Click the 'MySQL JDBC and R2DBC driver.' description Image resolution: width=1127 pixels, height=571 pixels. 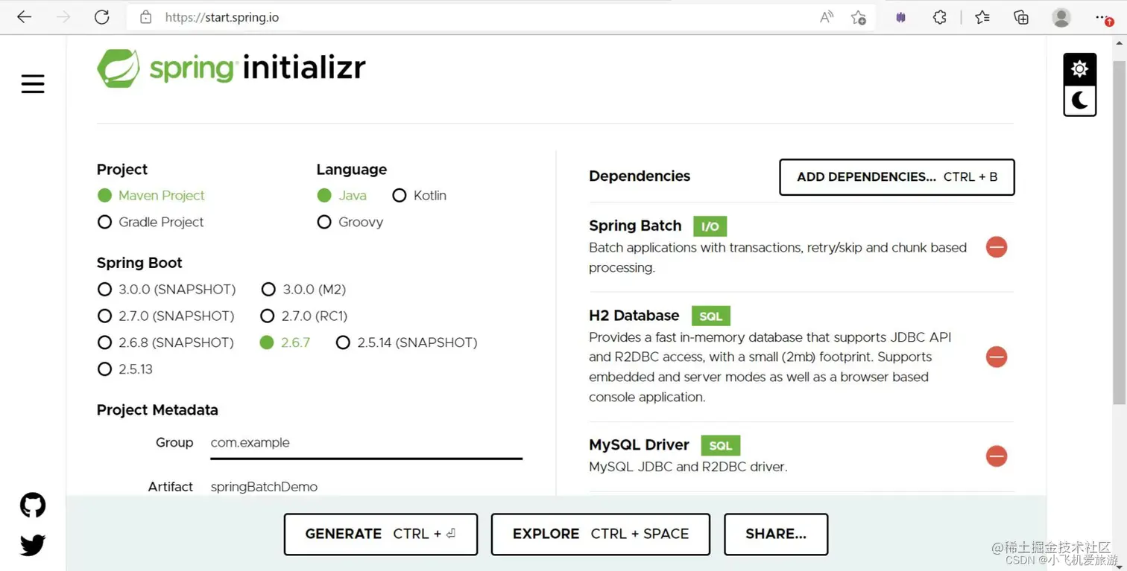pos(688,468)
